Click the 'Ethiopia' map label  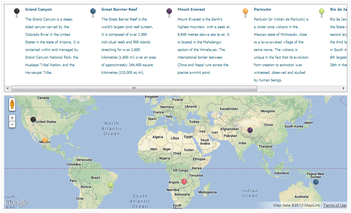(x=199, y=159)
